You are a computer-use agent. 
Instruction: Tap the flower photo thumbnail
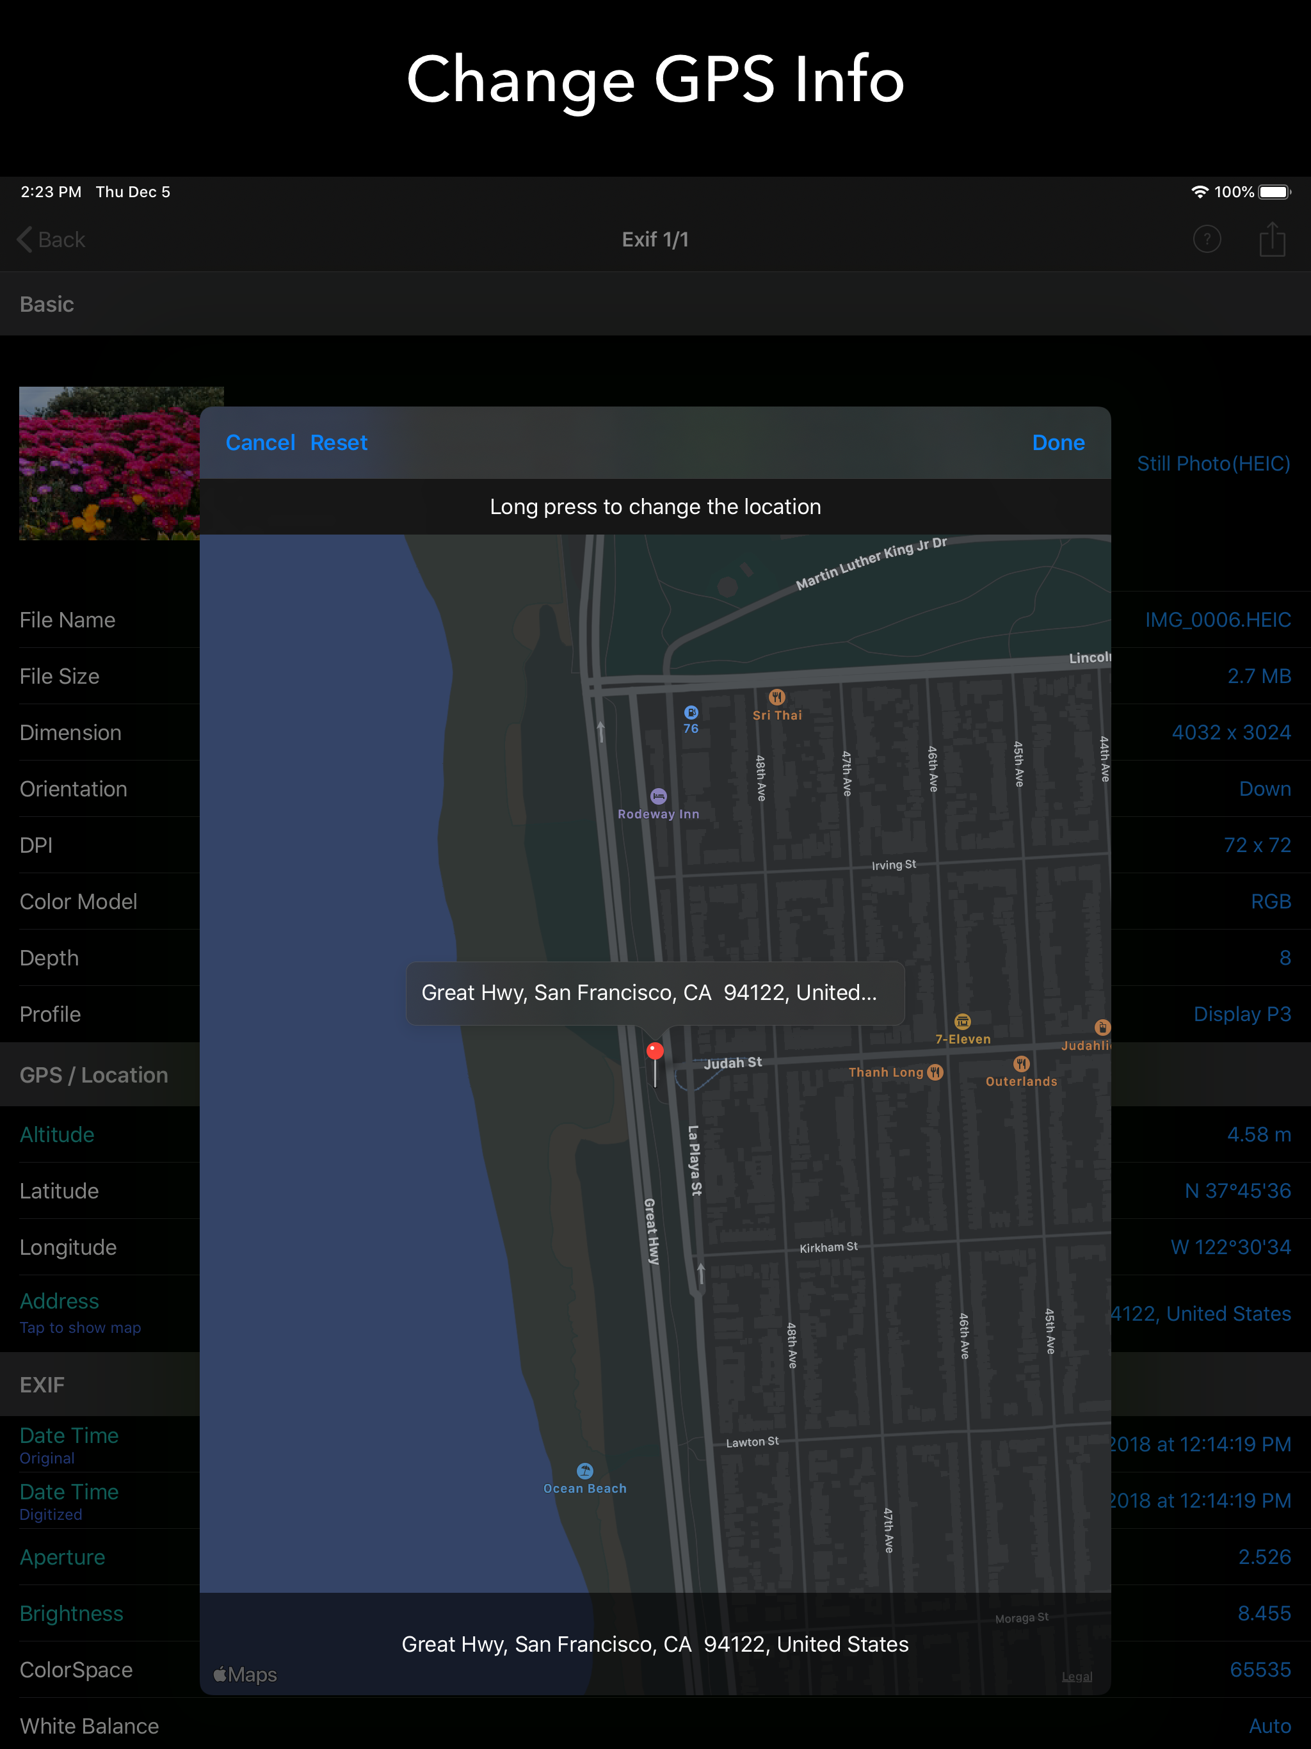coord(109,463)
